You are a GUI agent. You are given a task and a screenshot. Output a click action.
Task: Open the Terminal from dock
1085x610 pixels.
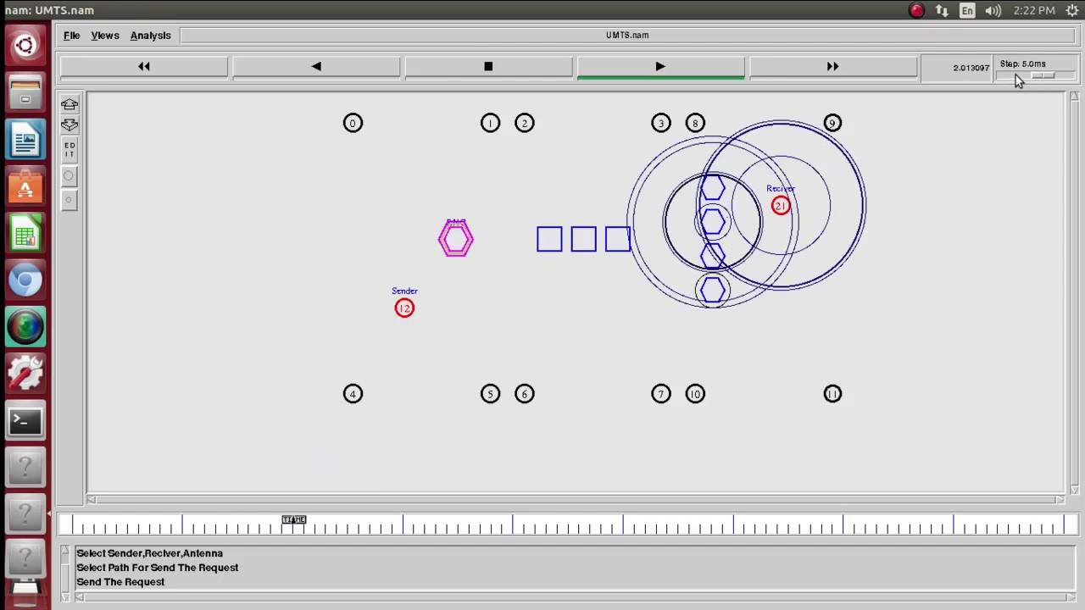25,420
